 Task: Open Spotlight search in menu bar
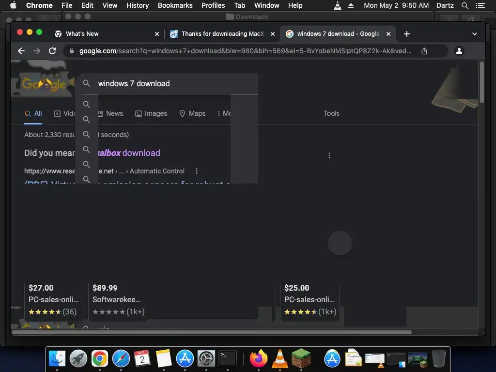point(465,5)
